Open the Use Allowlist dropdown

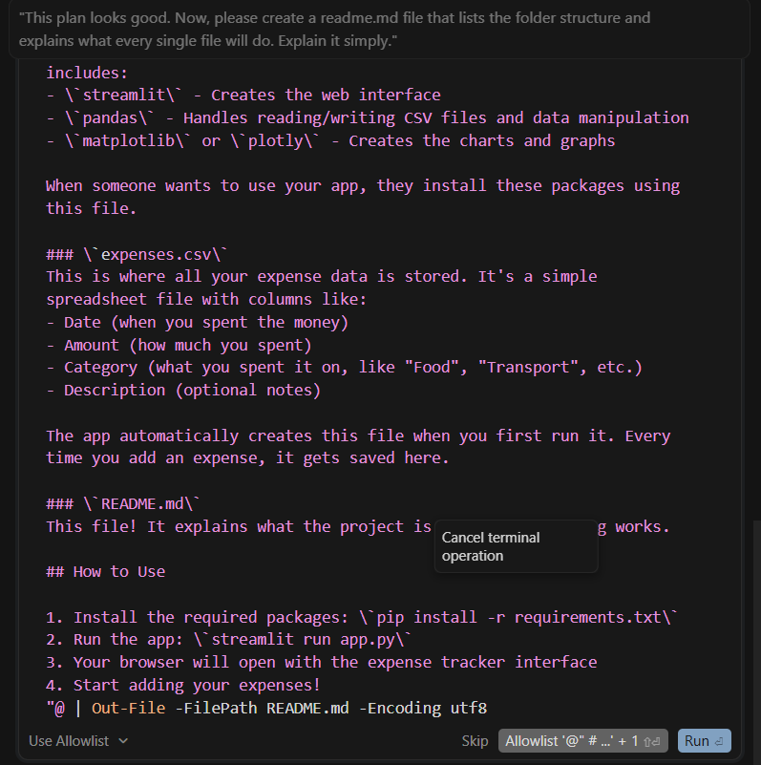point(78,740)
